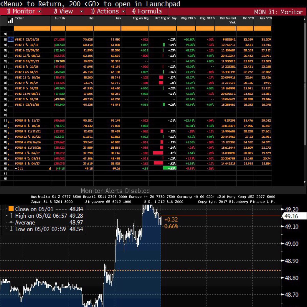
Task: Click the orange filter field under Ask
Action: tap(107, 28)
